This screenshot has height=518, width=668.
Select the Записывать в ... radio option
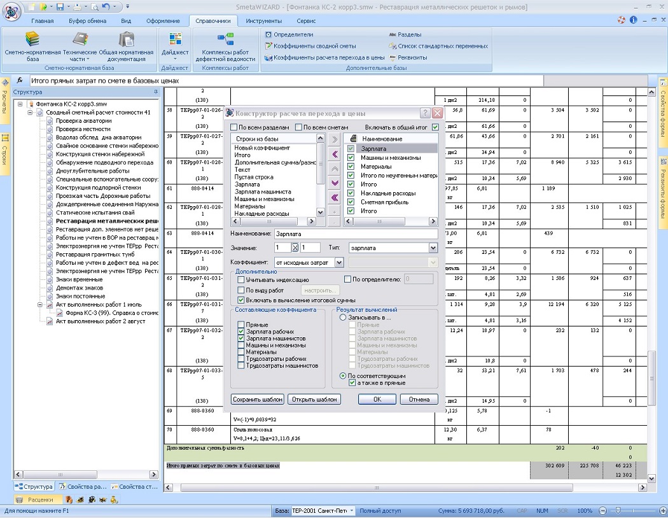click(x=342, y=318)
